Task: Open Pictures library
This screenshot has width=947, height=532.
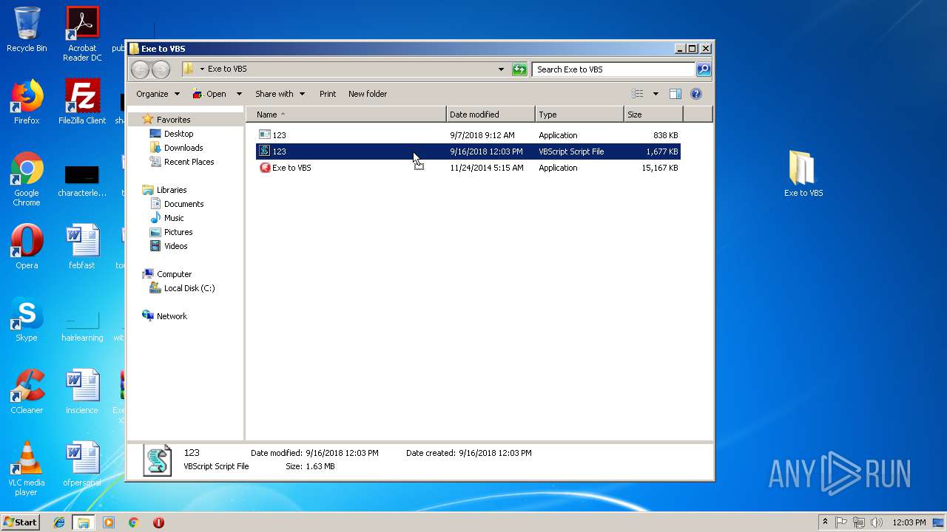Action: click(178, 232)
